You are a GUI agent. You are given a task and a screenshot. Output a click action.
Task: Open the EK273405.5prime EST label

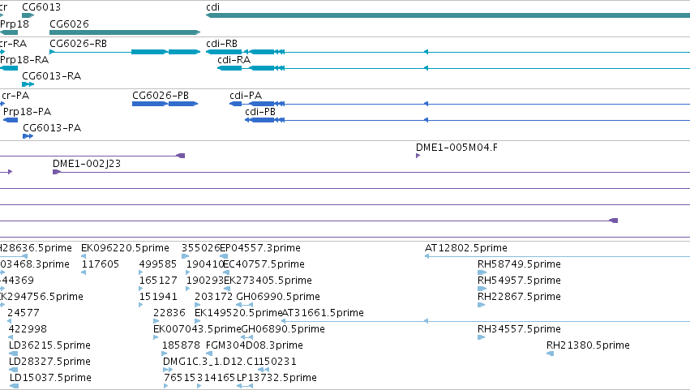[x=268, y=281]
